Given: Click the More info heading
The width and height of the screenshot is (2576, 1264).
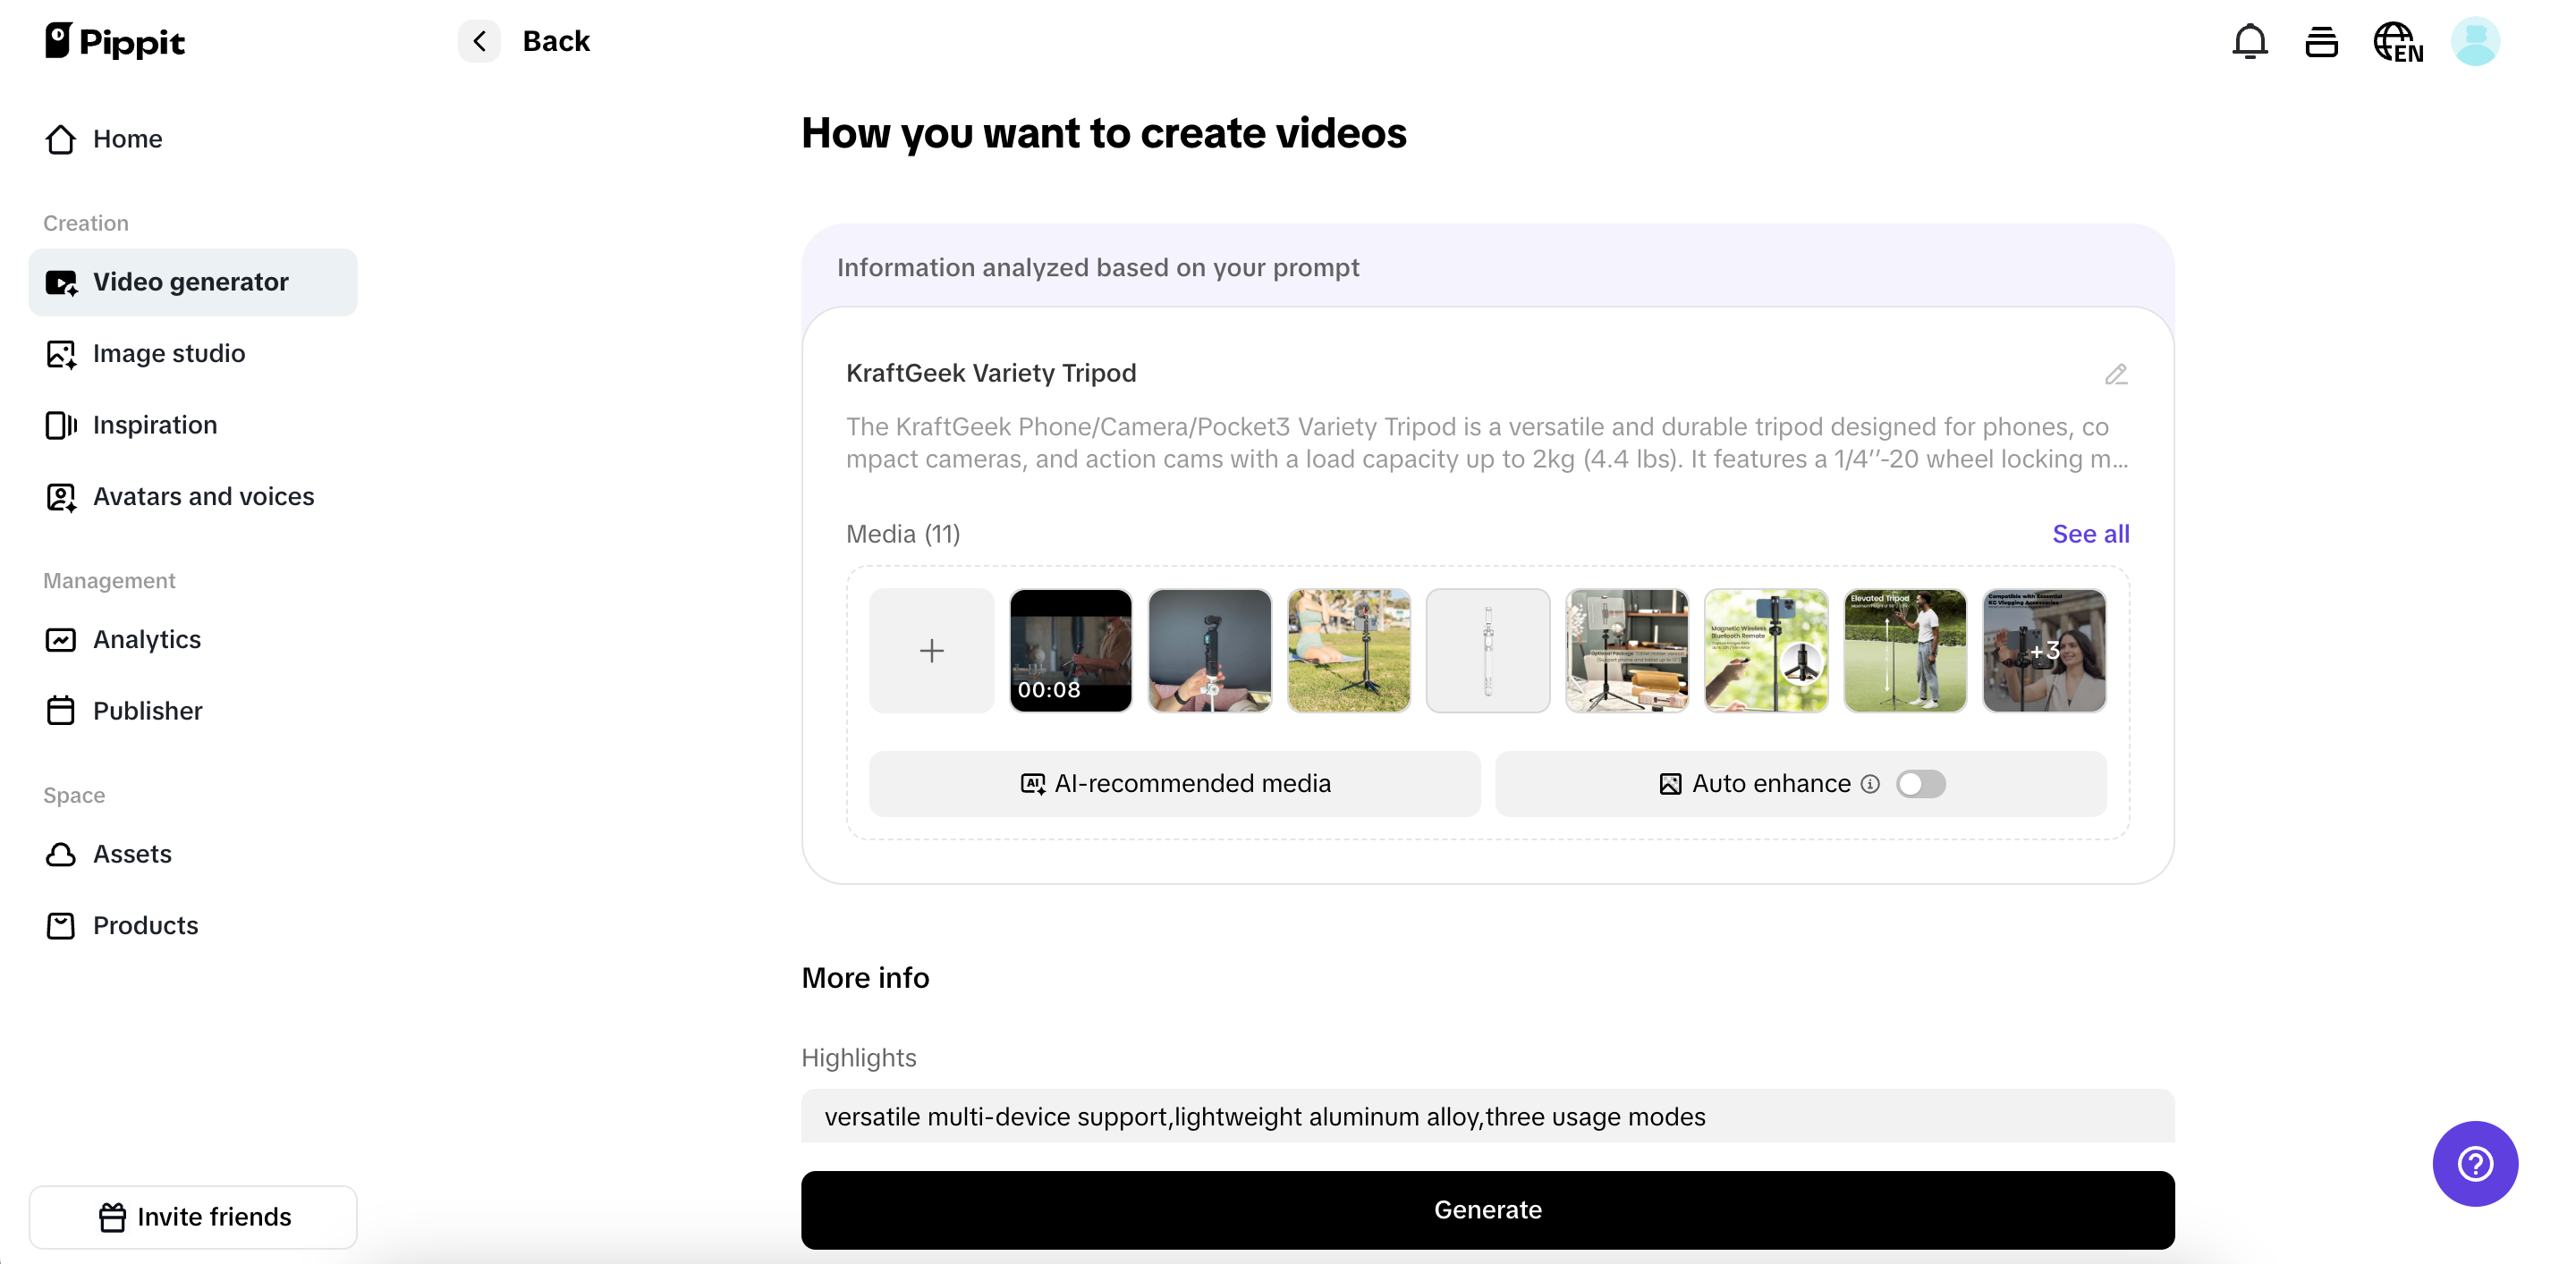Looking at the screenshot, I should tap(865, 977).
